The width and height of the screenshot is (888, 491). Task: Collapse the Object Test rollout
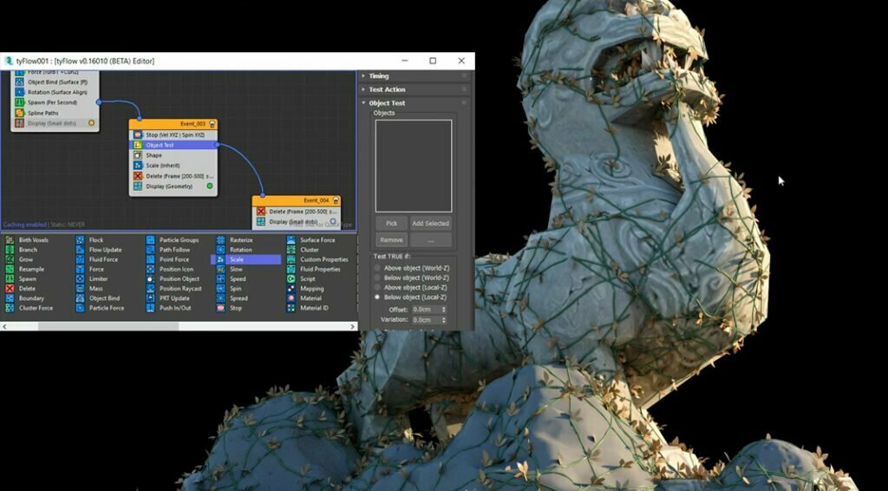387,103
